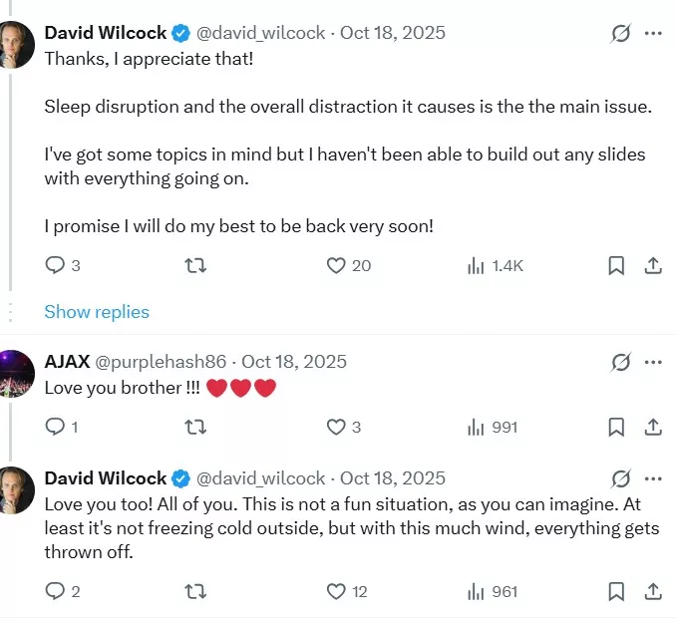Open more options on the last tweet
Viewport: 676px width, 622px height.
point(653,478)
